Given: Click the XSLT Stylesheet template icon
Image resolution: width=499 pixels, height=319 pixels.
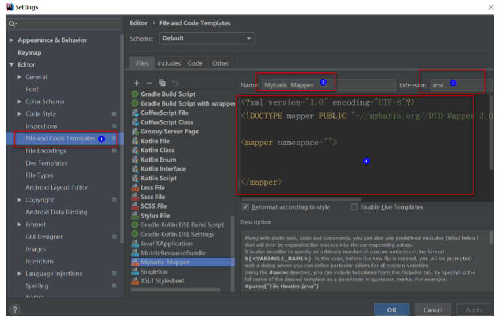Looking at the screenshot, I should coord(135,281).
